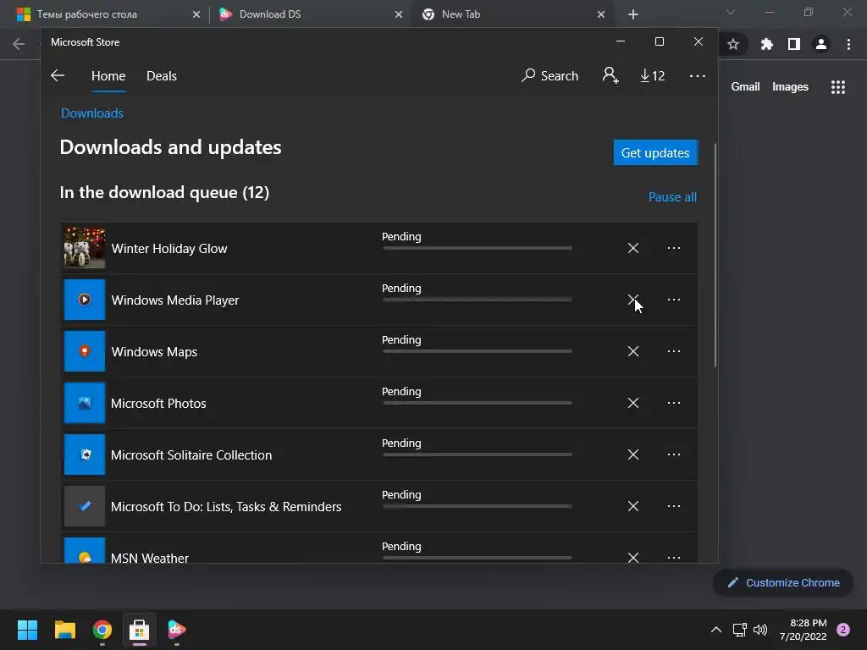867x650 pixels.
Task: Click the Microsoft To Do app icon
Action: click(85, 506)
